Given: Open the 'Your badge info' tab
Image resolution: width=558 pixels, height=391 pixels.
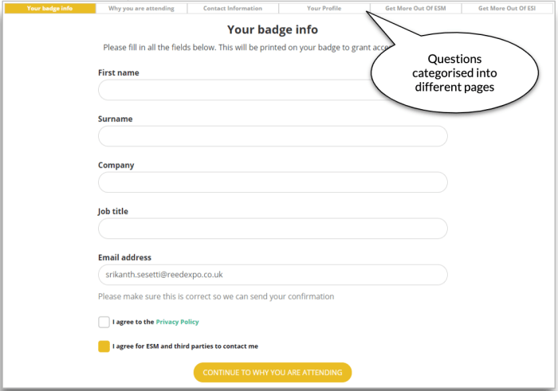Looking at the screenshot, I should (x=49, y=9).
